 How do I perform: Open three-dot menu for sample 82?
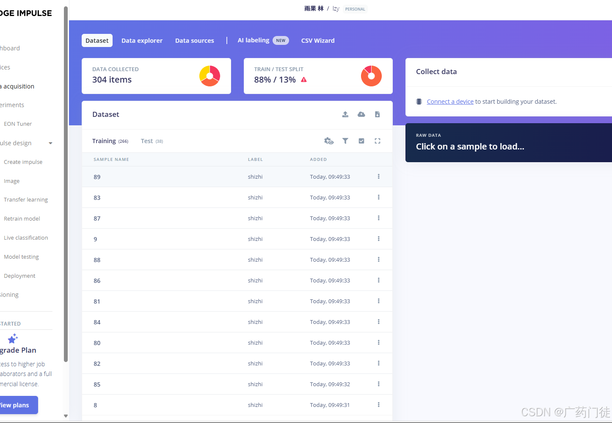coord(379,363)
